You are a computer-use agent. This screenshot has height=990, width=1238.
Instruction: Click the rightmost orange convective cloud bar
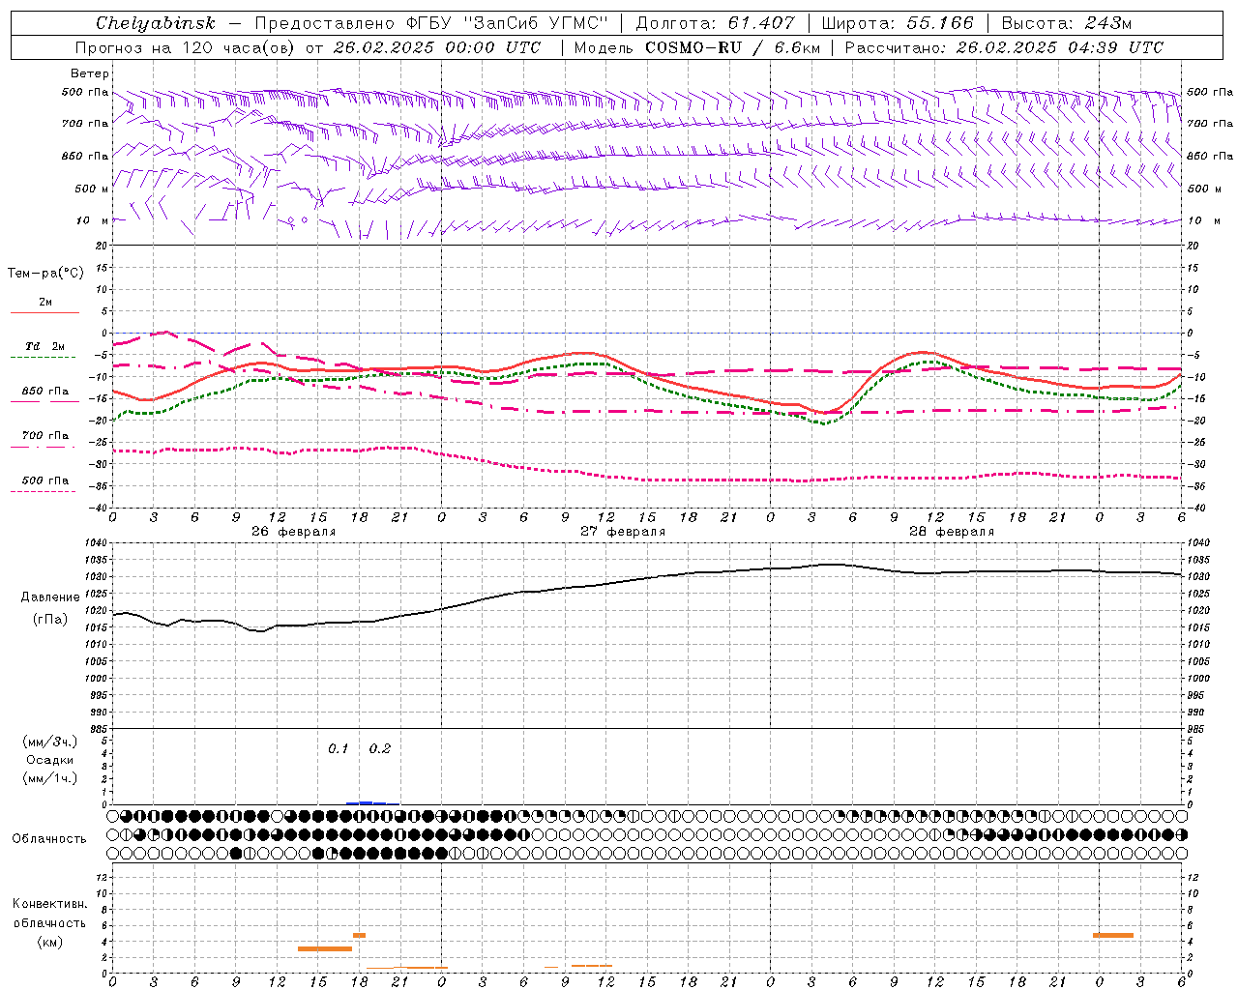(x=1112, y=935)
